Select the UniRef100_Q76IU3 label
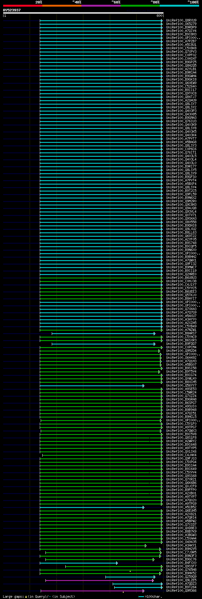 coord(181,121)
